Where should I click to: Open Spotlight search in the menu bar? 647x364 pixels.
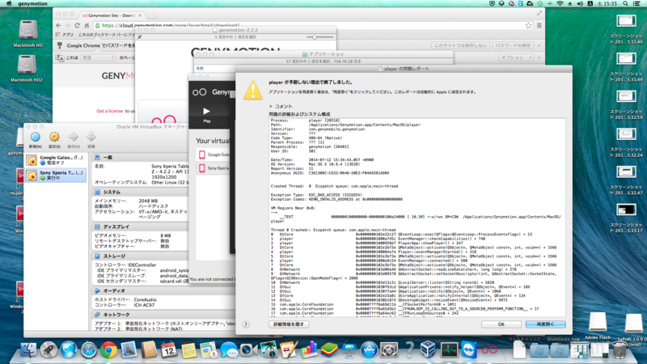click(625, 4)
